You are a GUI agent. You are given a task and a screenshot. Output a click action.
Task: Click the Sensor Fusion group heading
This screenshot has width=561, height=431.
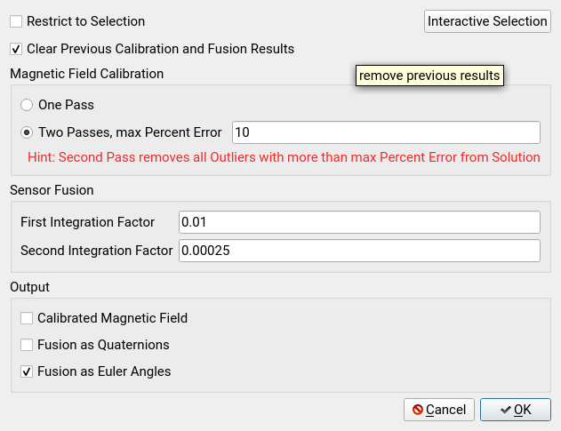click(x=52, y=190)
